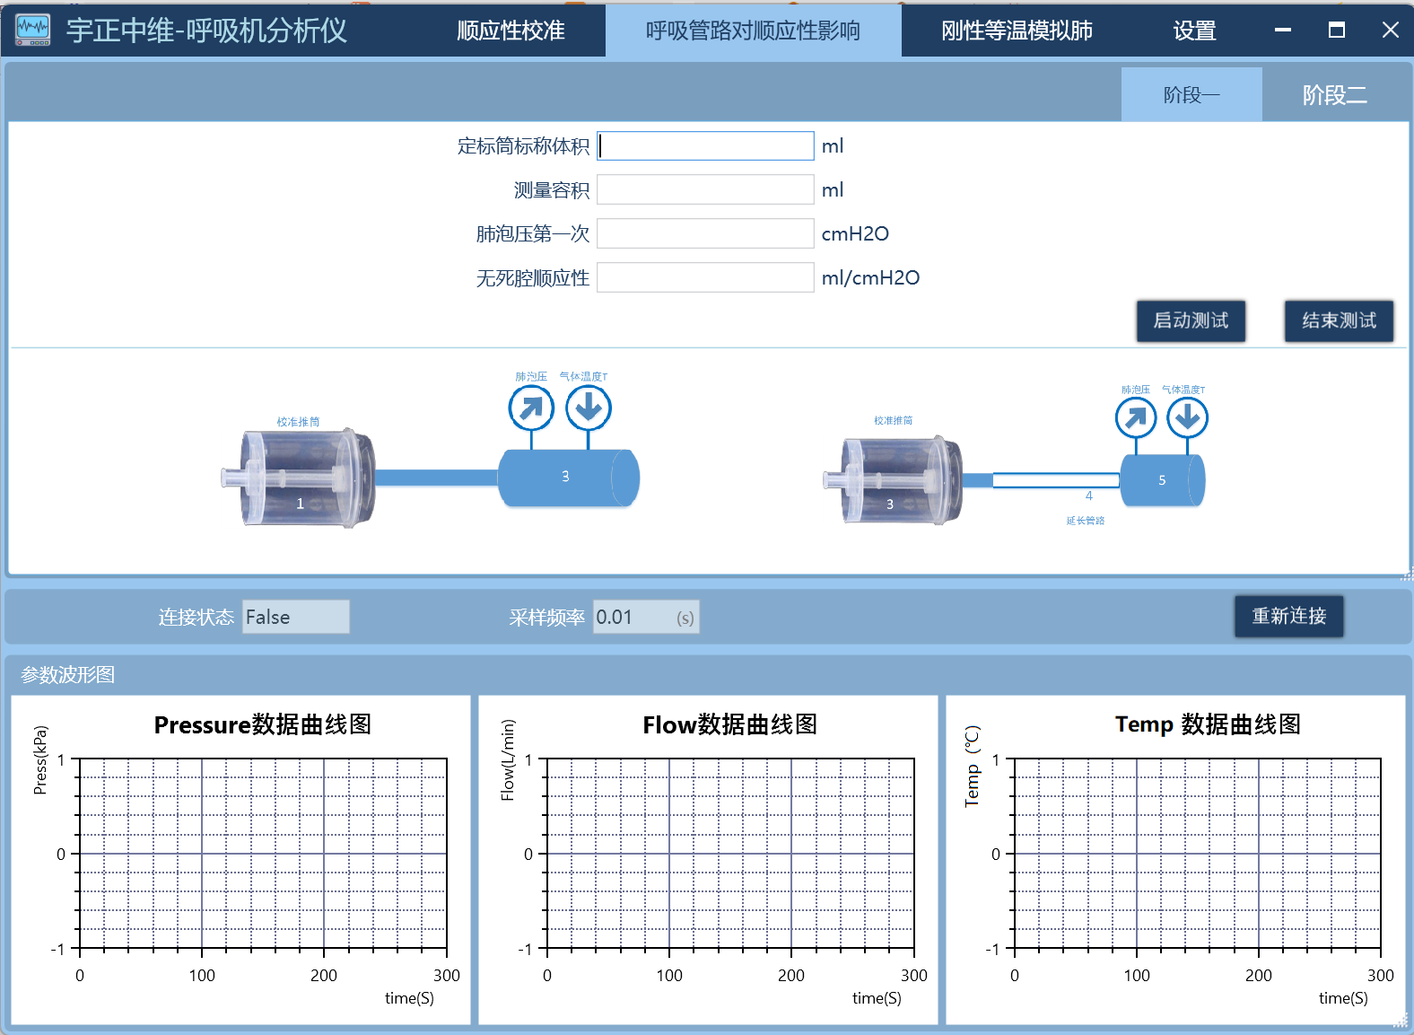Click the 肺泡压第一次 input field
This screenshot has width=1414, height=1035.
[705, 234]
